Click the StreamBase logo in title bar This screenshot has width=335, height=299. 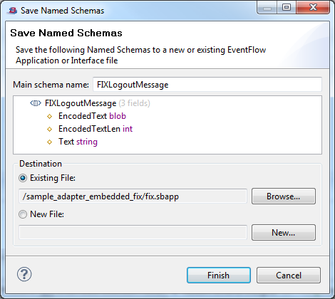coord(13,11)
